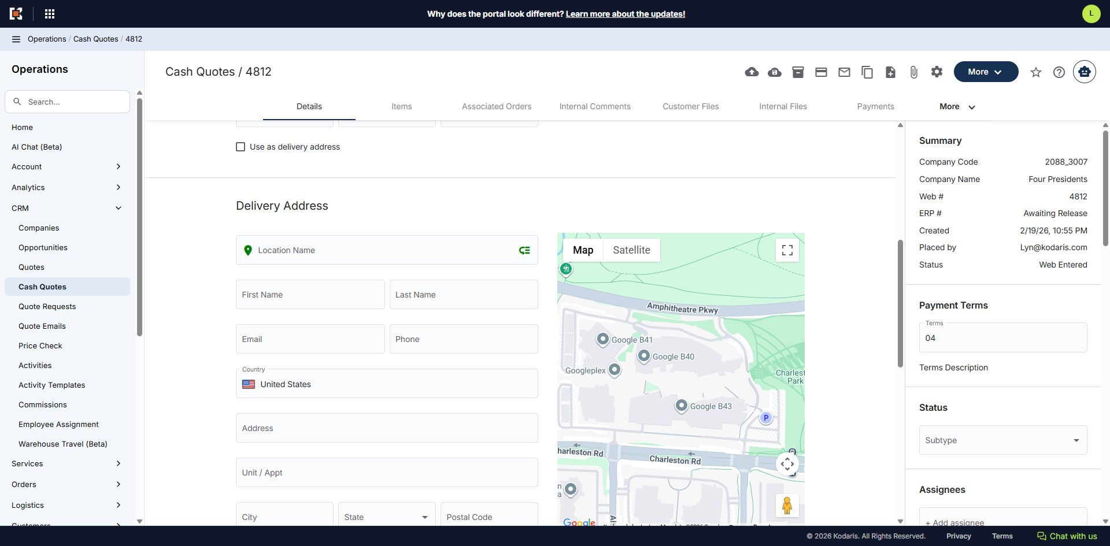Open the Terms footer link

pyautogui.click(x=1002, y=536)
